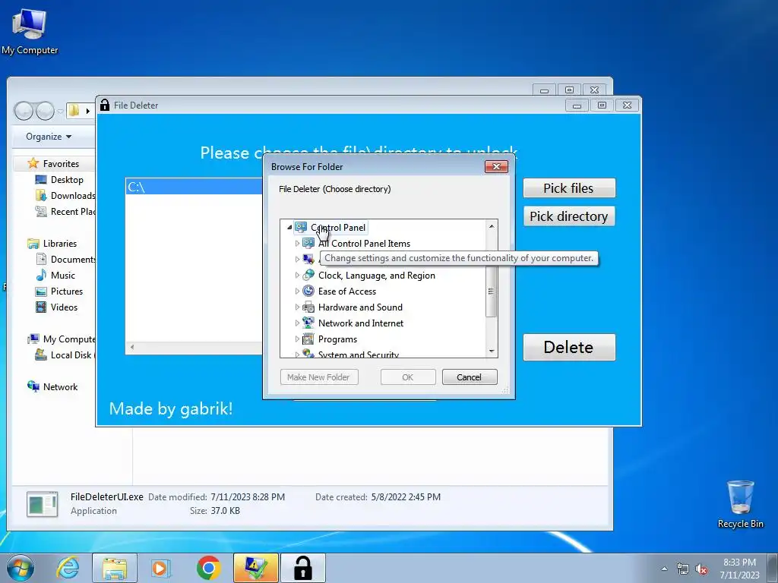Viewport: 778px width, 583px height.
Task: Collapse the Control Panel tree node
Action: click(x=289, y=228)
